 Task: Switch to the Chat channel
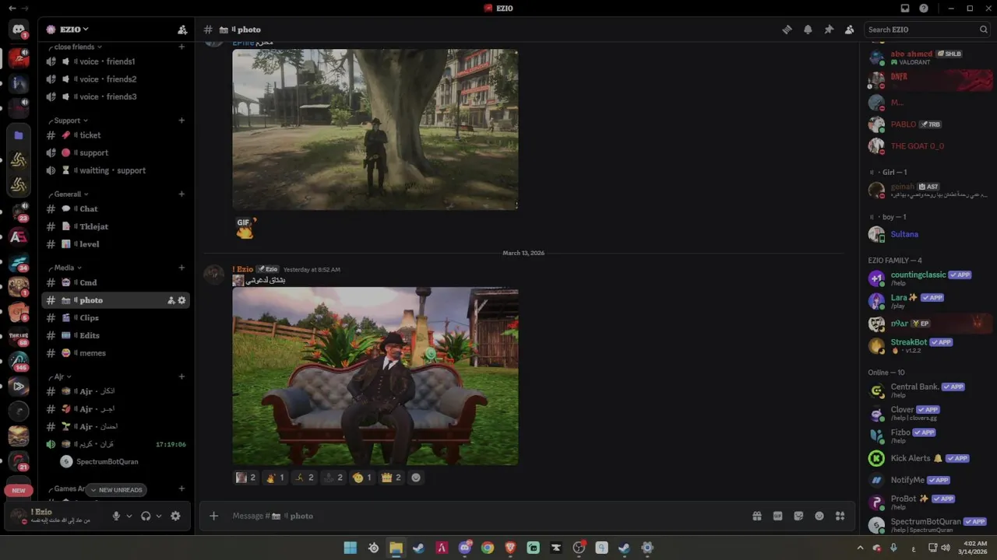point(115,209)
